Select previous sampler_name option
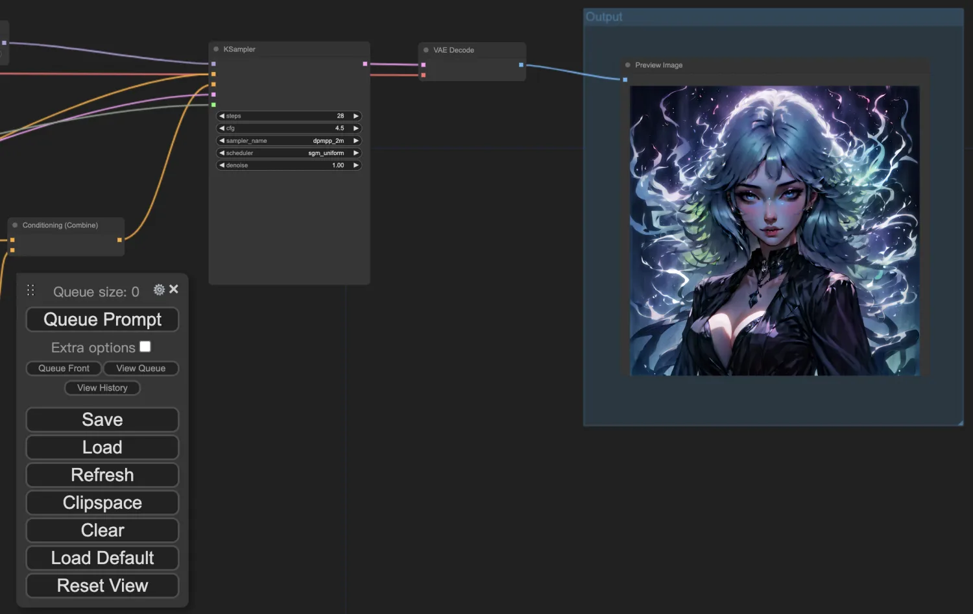Viewport: 973px width, 614px height. click(x=222, y=141)
